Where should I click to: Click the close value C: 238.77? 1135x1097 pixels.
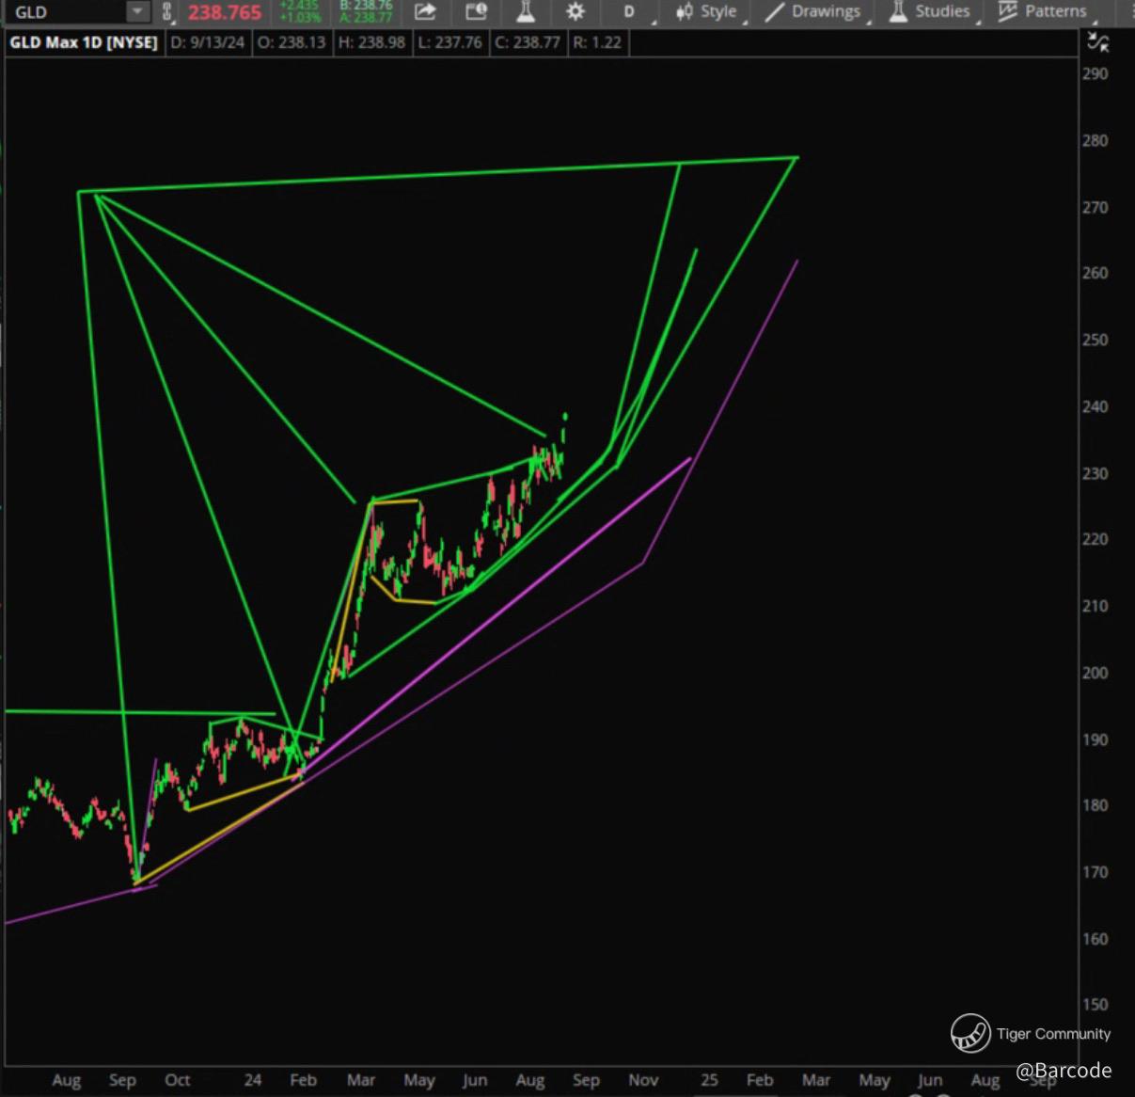click(x=528, y=42)
